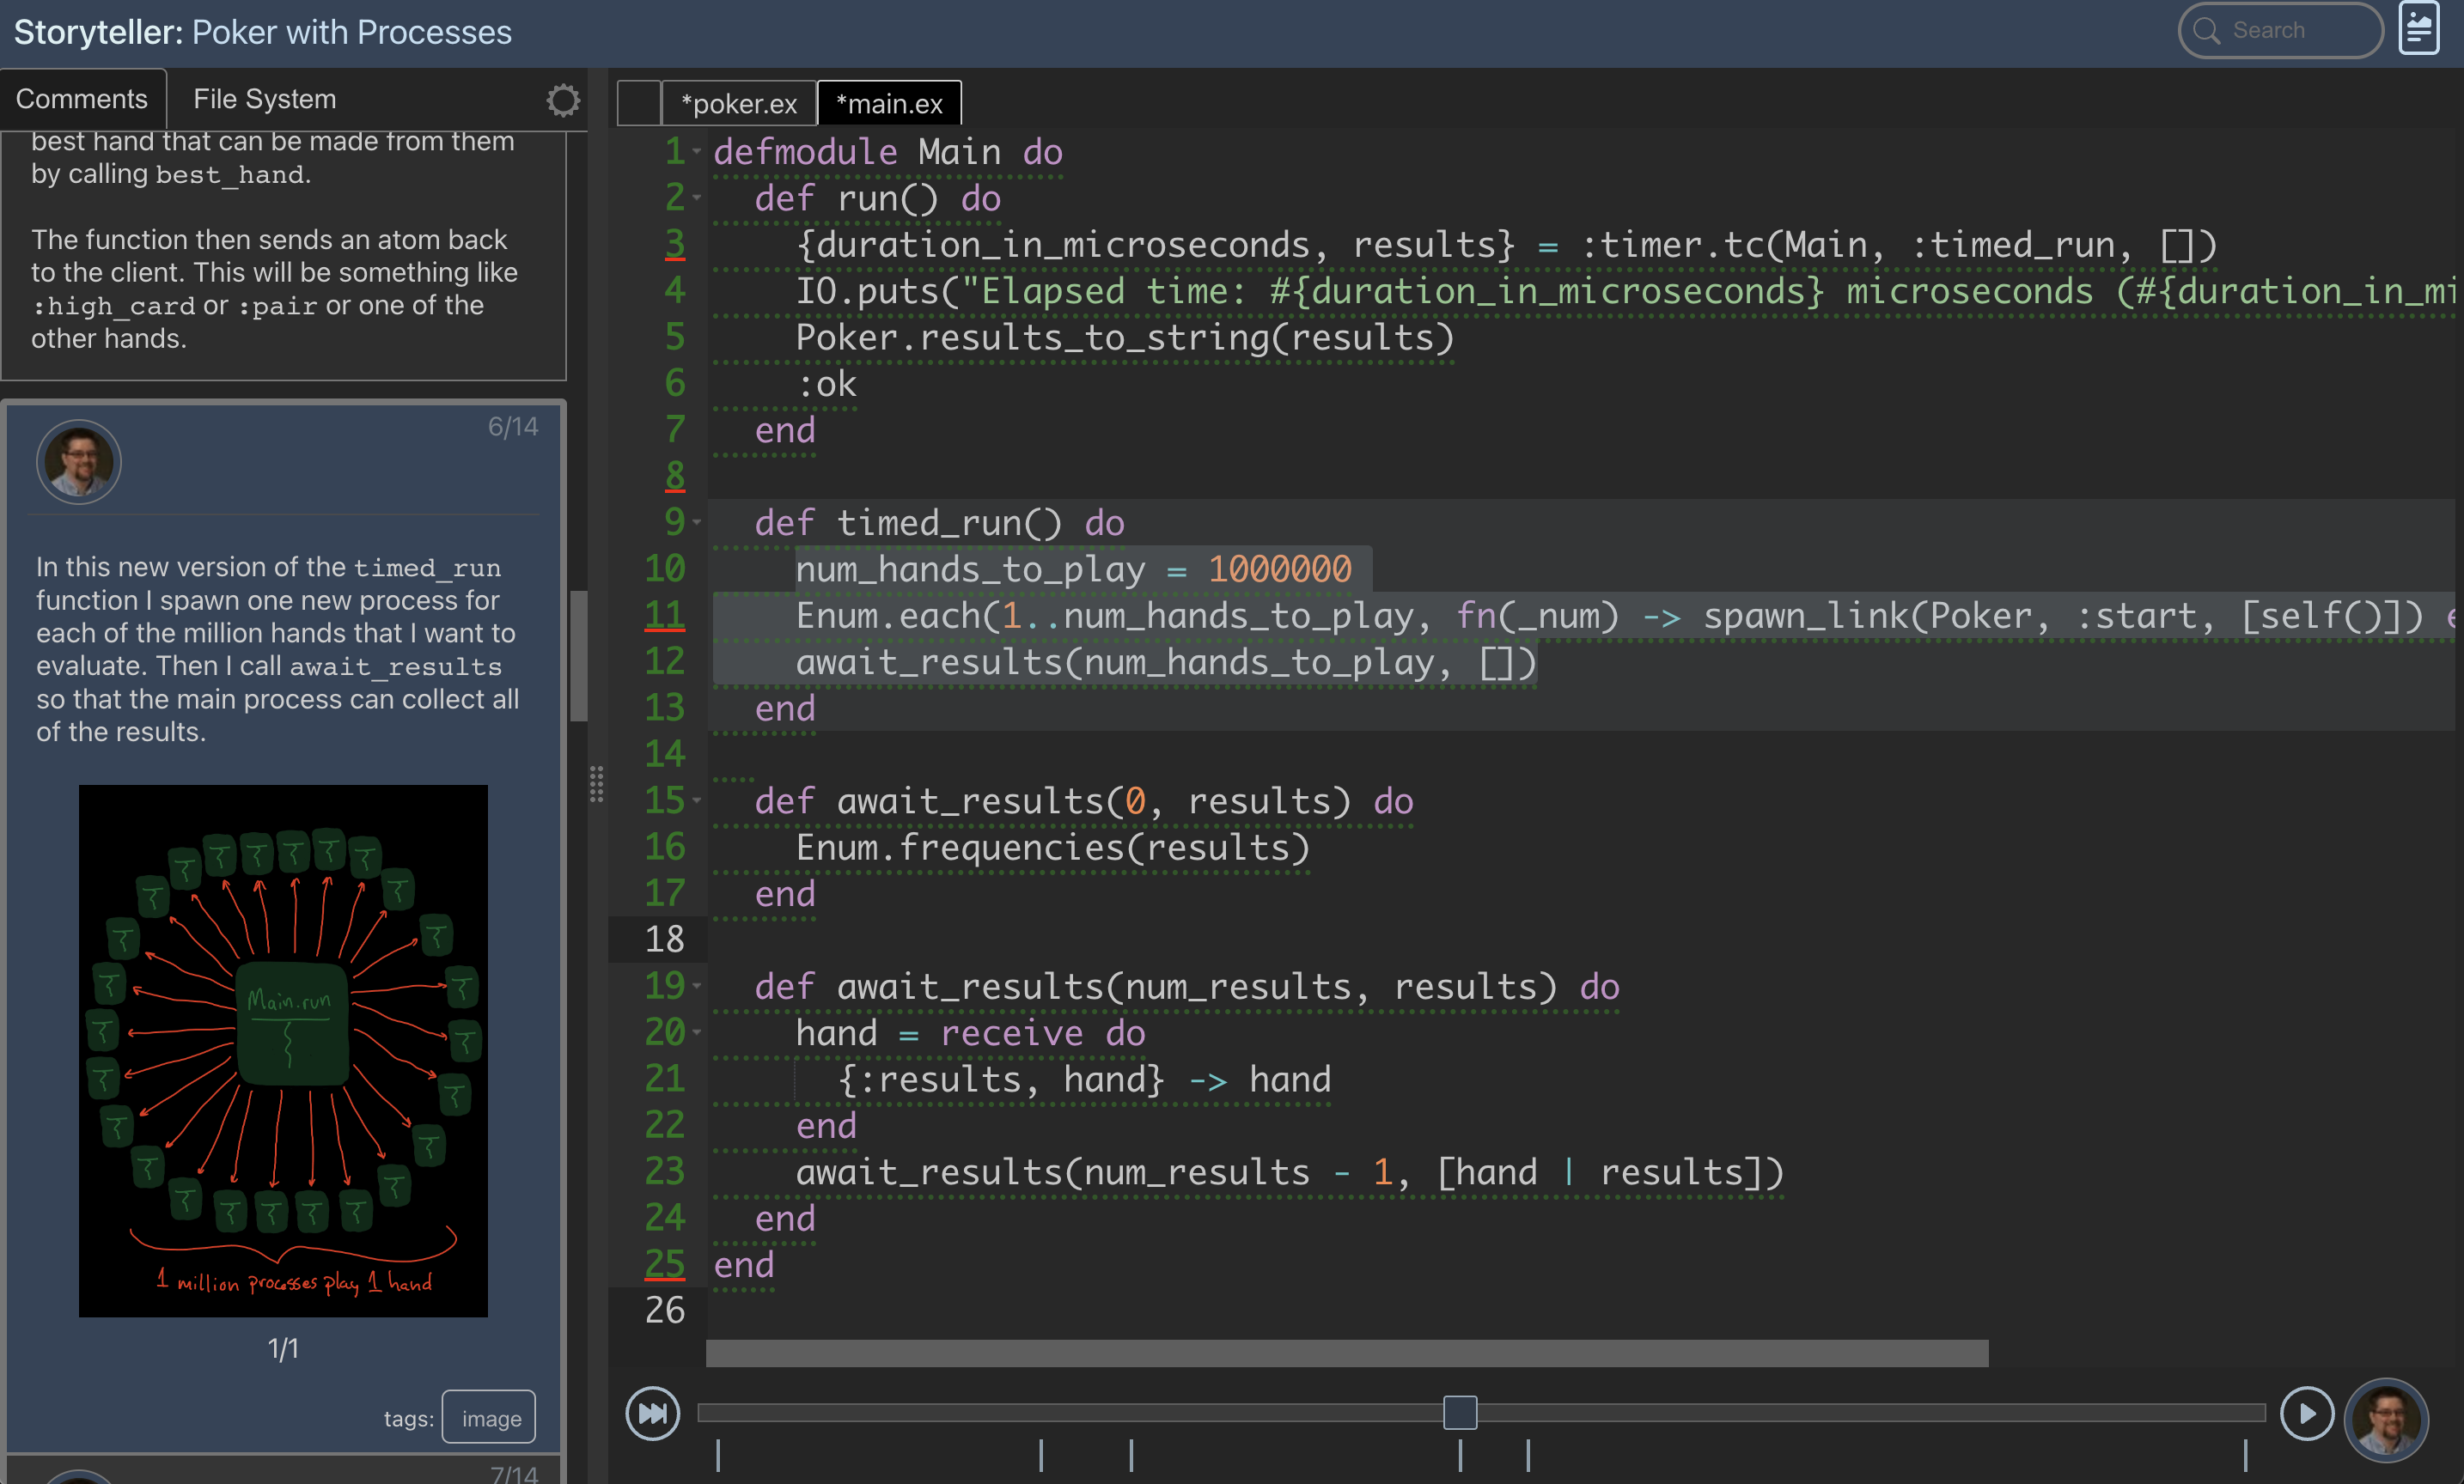Click 'spawn_link' on line 11
This screenshot has height=1484, width=2464.
pos(1806,616)
